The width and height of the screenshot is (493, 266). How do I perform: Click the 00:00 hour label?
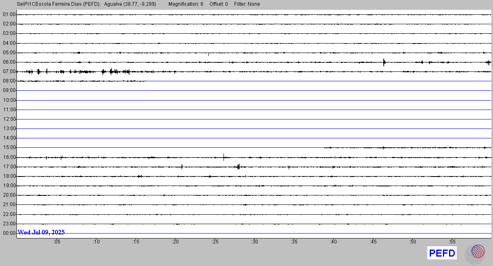point(9,233)
